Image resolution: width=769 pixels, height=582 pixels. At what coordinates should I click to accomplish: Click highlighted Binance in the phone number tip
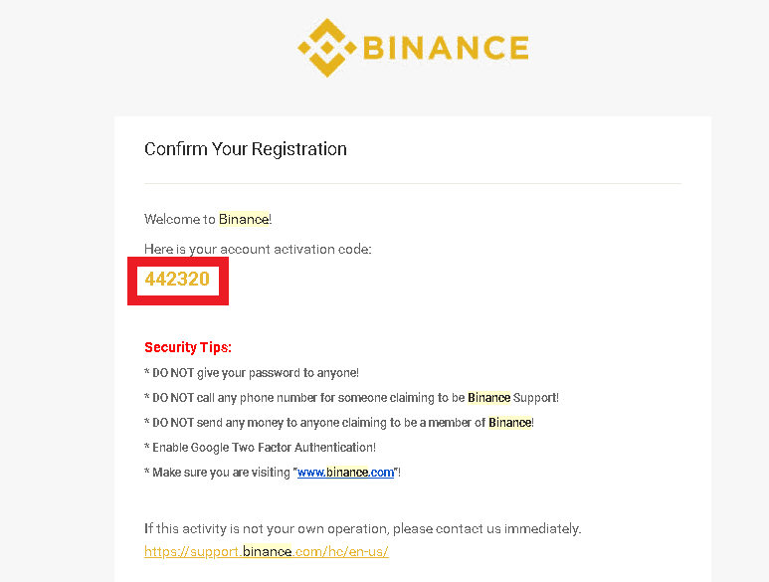click(x=489, y=397)
